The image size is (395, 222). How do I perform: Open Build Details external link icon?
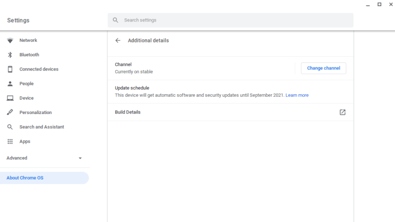coord(342,112)
